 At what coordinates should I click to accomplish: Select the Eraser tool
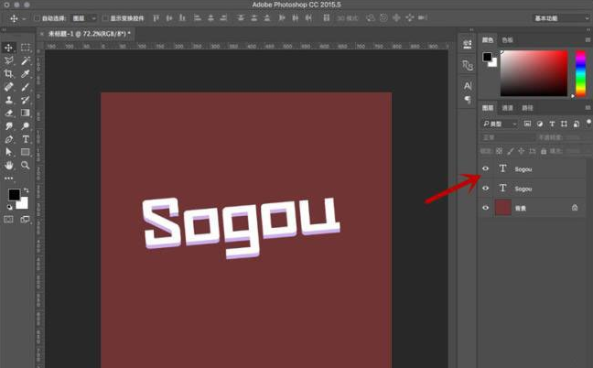[x=9, y=113]
